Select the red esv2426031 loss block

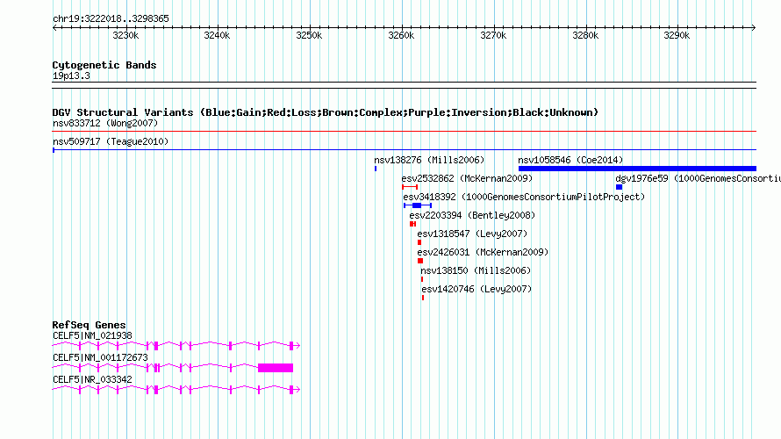(x=420, y=261)
